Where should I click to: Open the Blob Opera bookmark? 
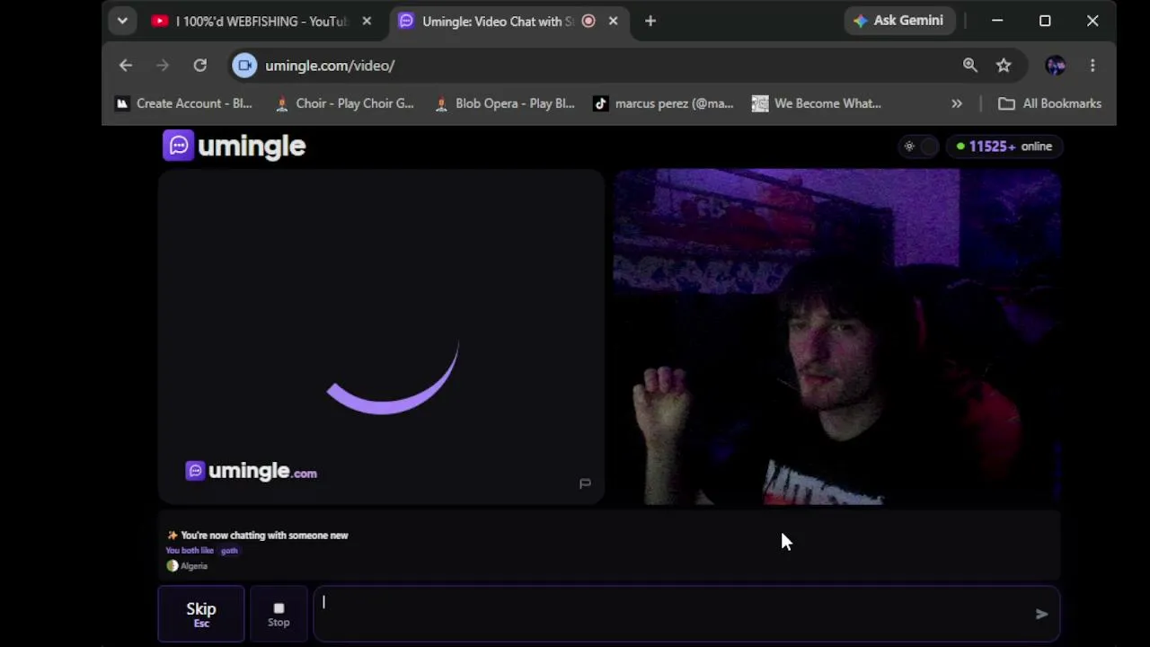[504, 103]
